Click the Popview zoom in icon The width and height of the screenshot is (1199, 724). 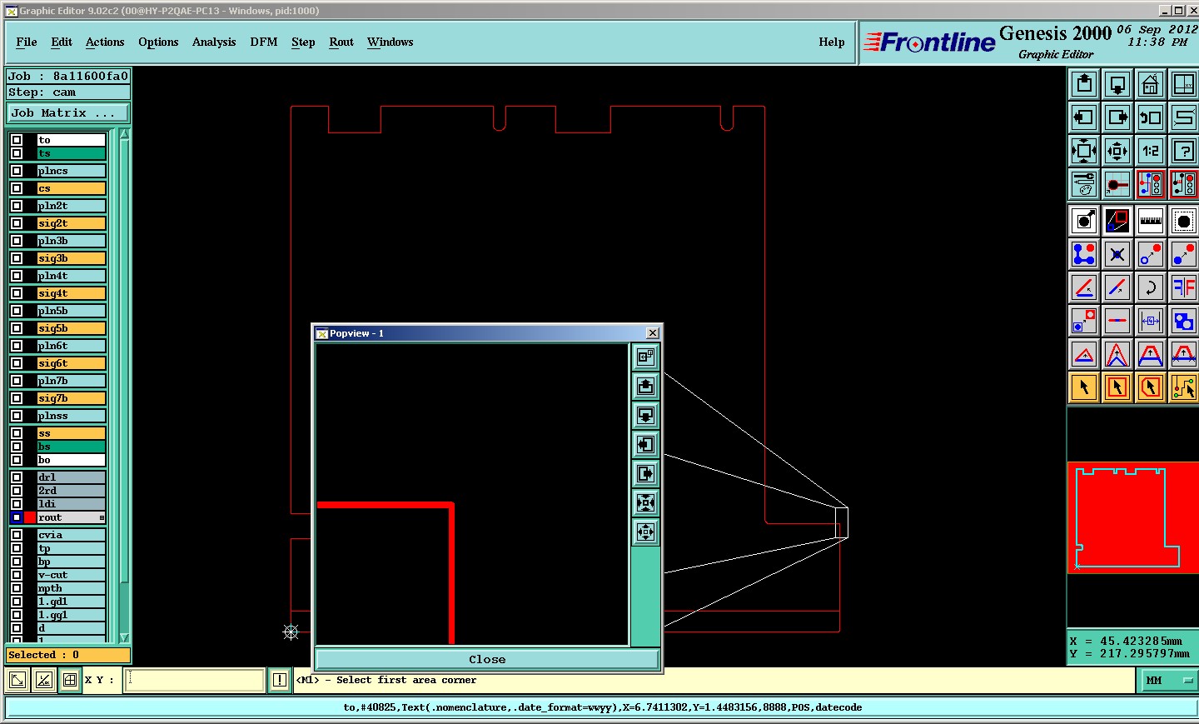click(x=645, y=503)
